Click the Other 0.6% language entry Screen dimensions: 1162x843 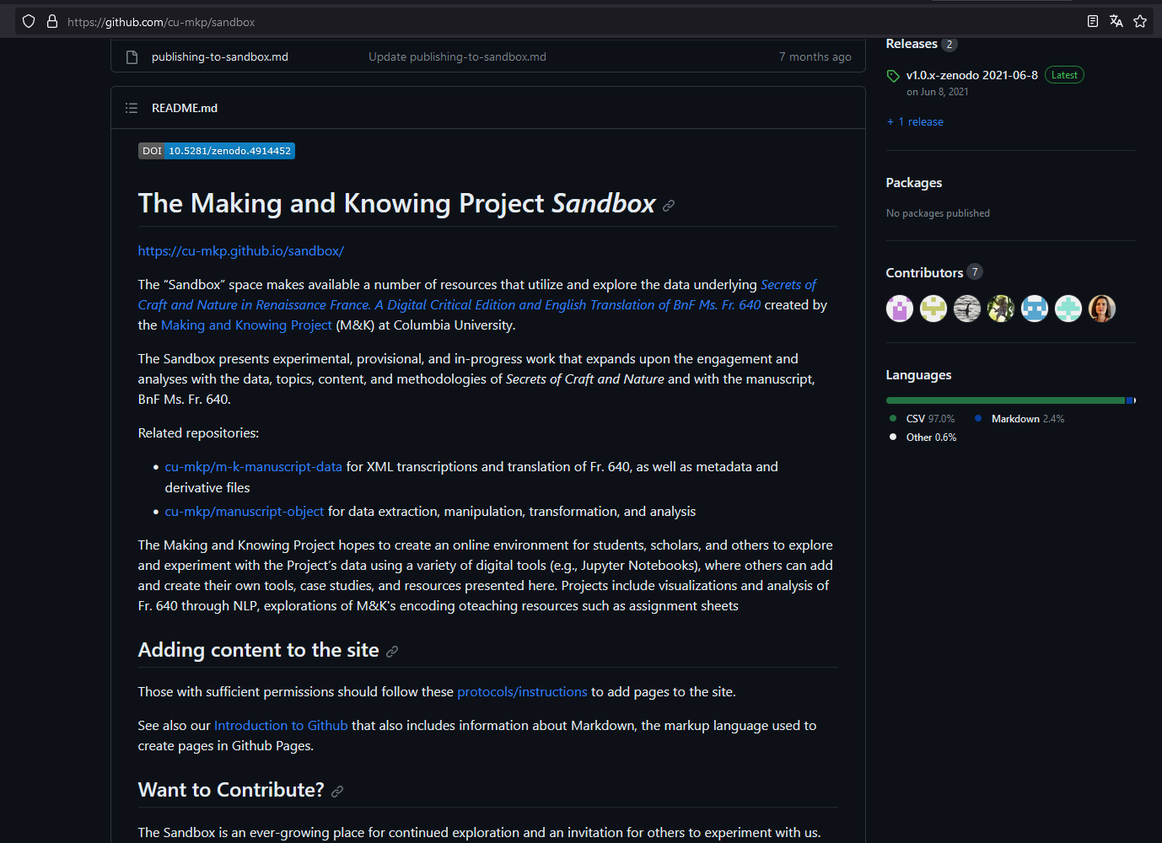pyautogui.click(x=923, y=438)
